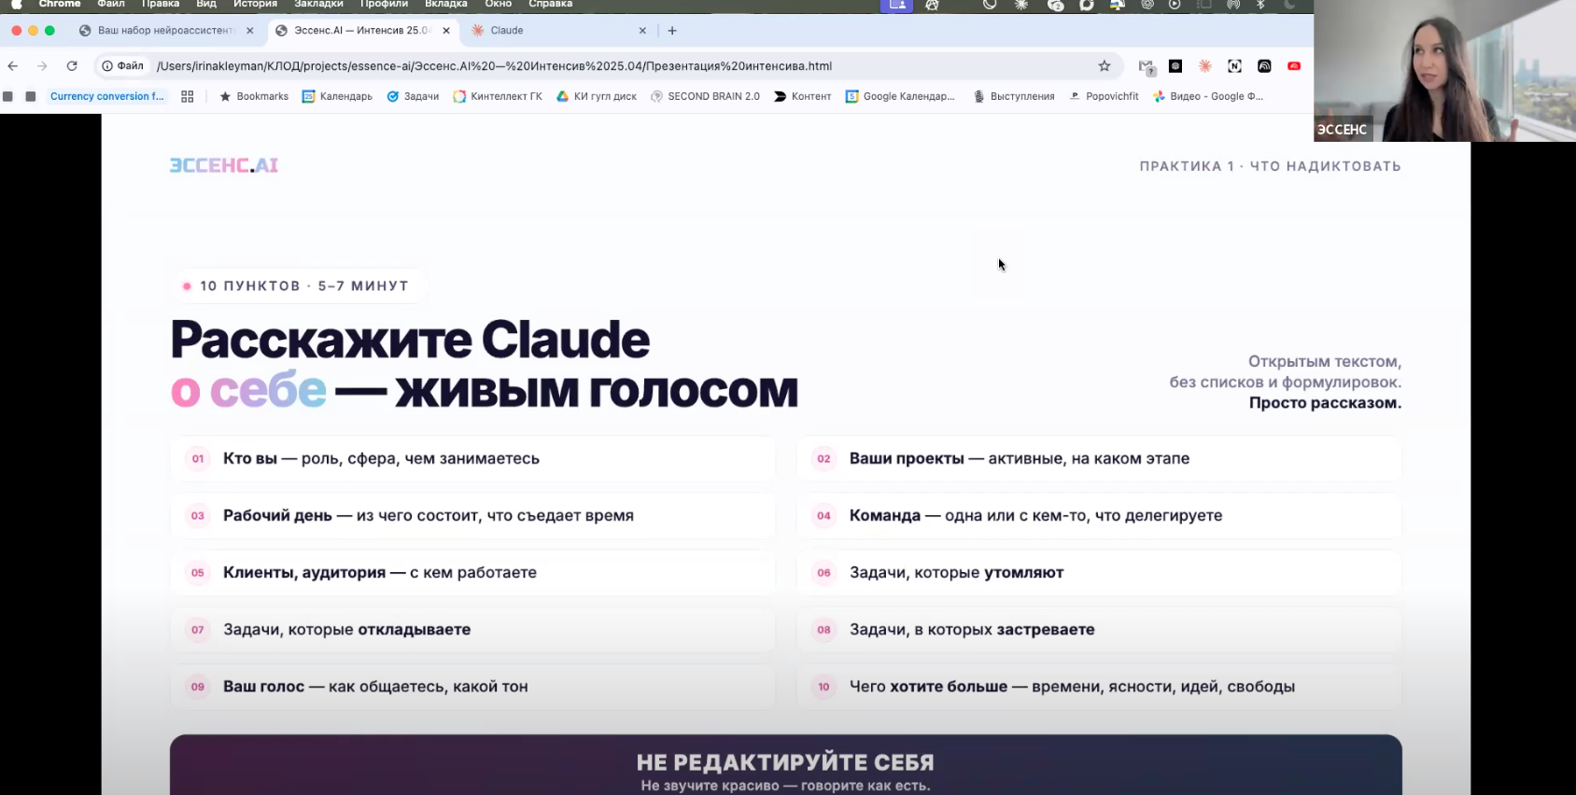1576x795 pixels.
Task: Open the Bookmarks star folder
Action: (x=254, y=96)
